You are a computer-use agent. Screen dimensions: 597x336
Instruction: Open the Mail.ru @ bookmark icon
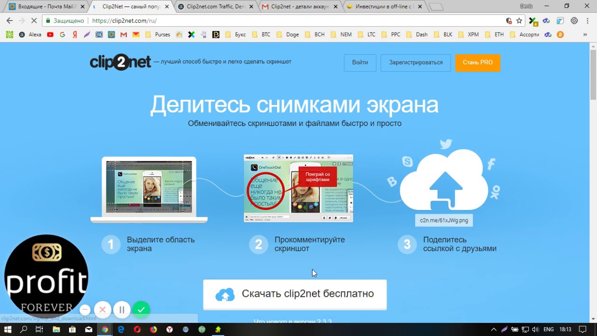111,35
